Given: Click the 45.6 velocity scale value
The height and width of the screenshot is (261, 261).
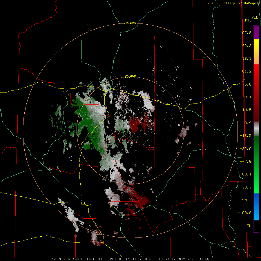Looking at the screenshot, I should [247, 84].
